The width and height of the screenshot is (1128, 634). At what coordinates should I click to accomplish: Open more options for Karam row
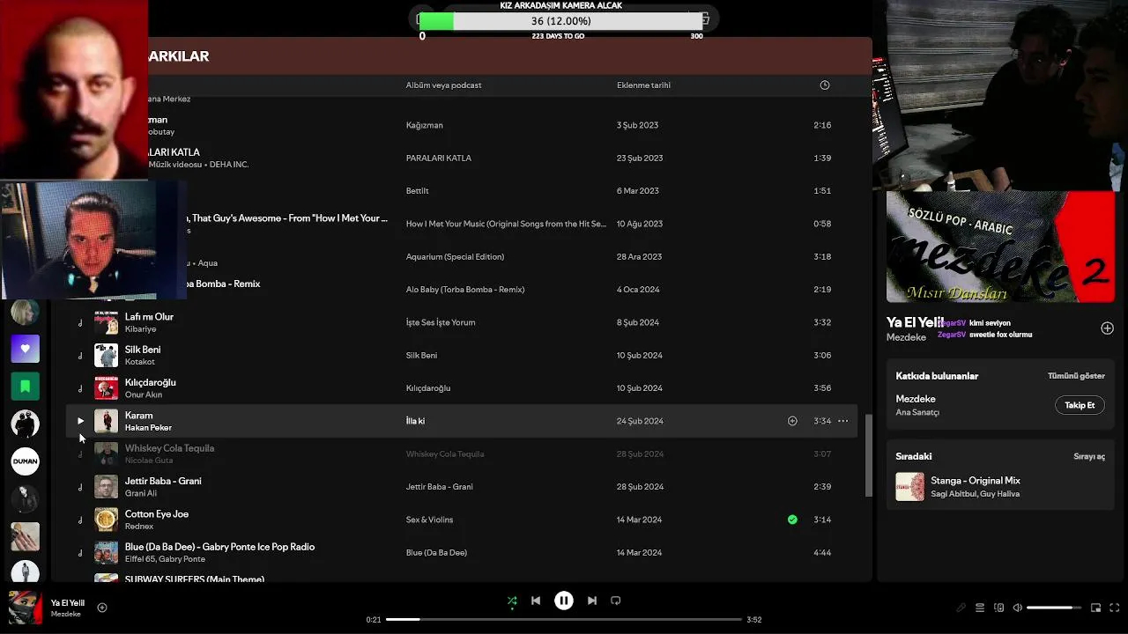pos(843,421)
